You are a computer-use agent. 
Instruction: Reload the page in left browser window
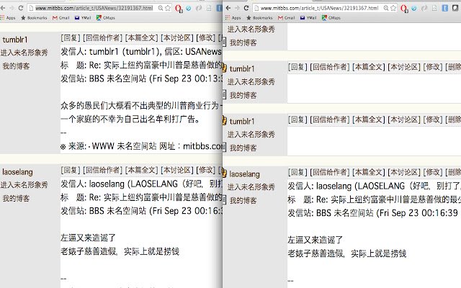[x=21, y=8]
